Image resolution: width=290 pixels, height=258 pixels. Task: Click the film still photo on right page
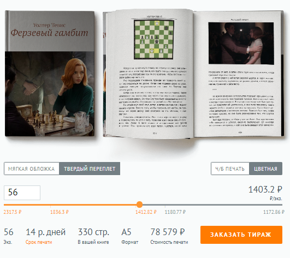(241, 43)
